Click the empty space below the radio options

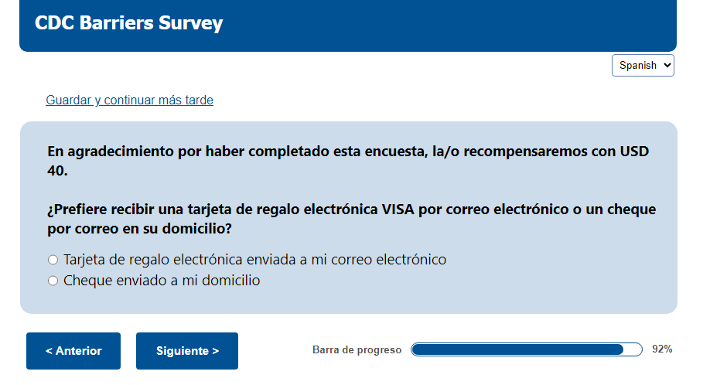point(348,300)
